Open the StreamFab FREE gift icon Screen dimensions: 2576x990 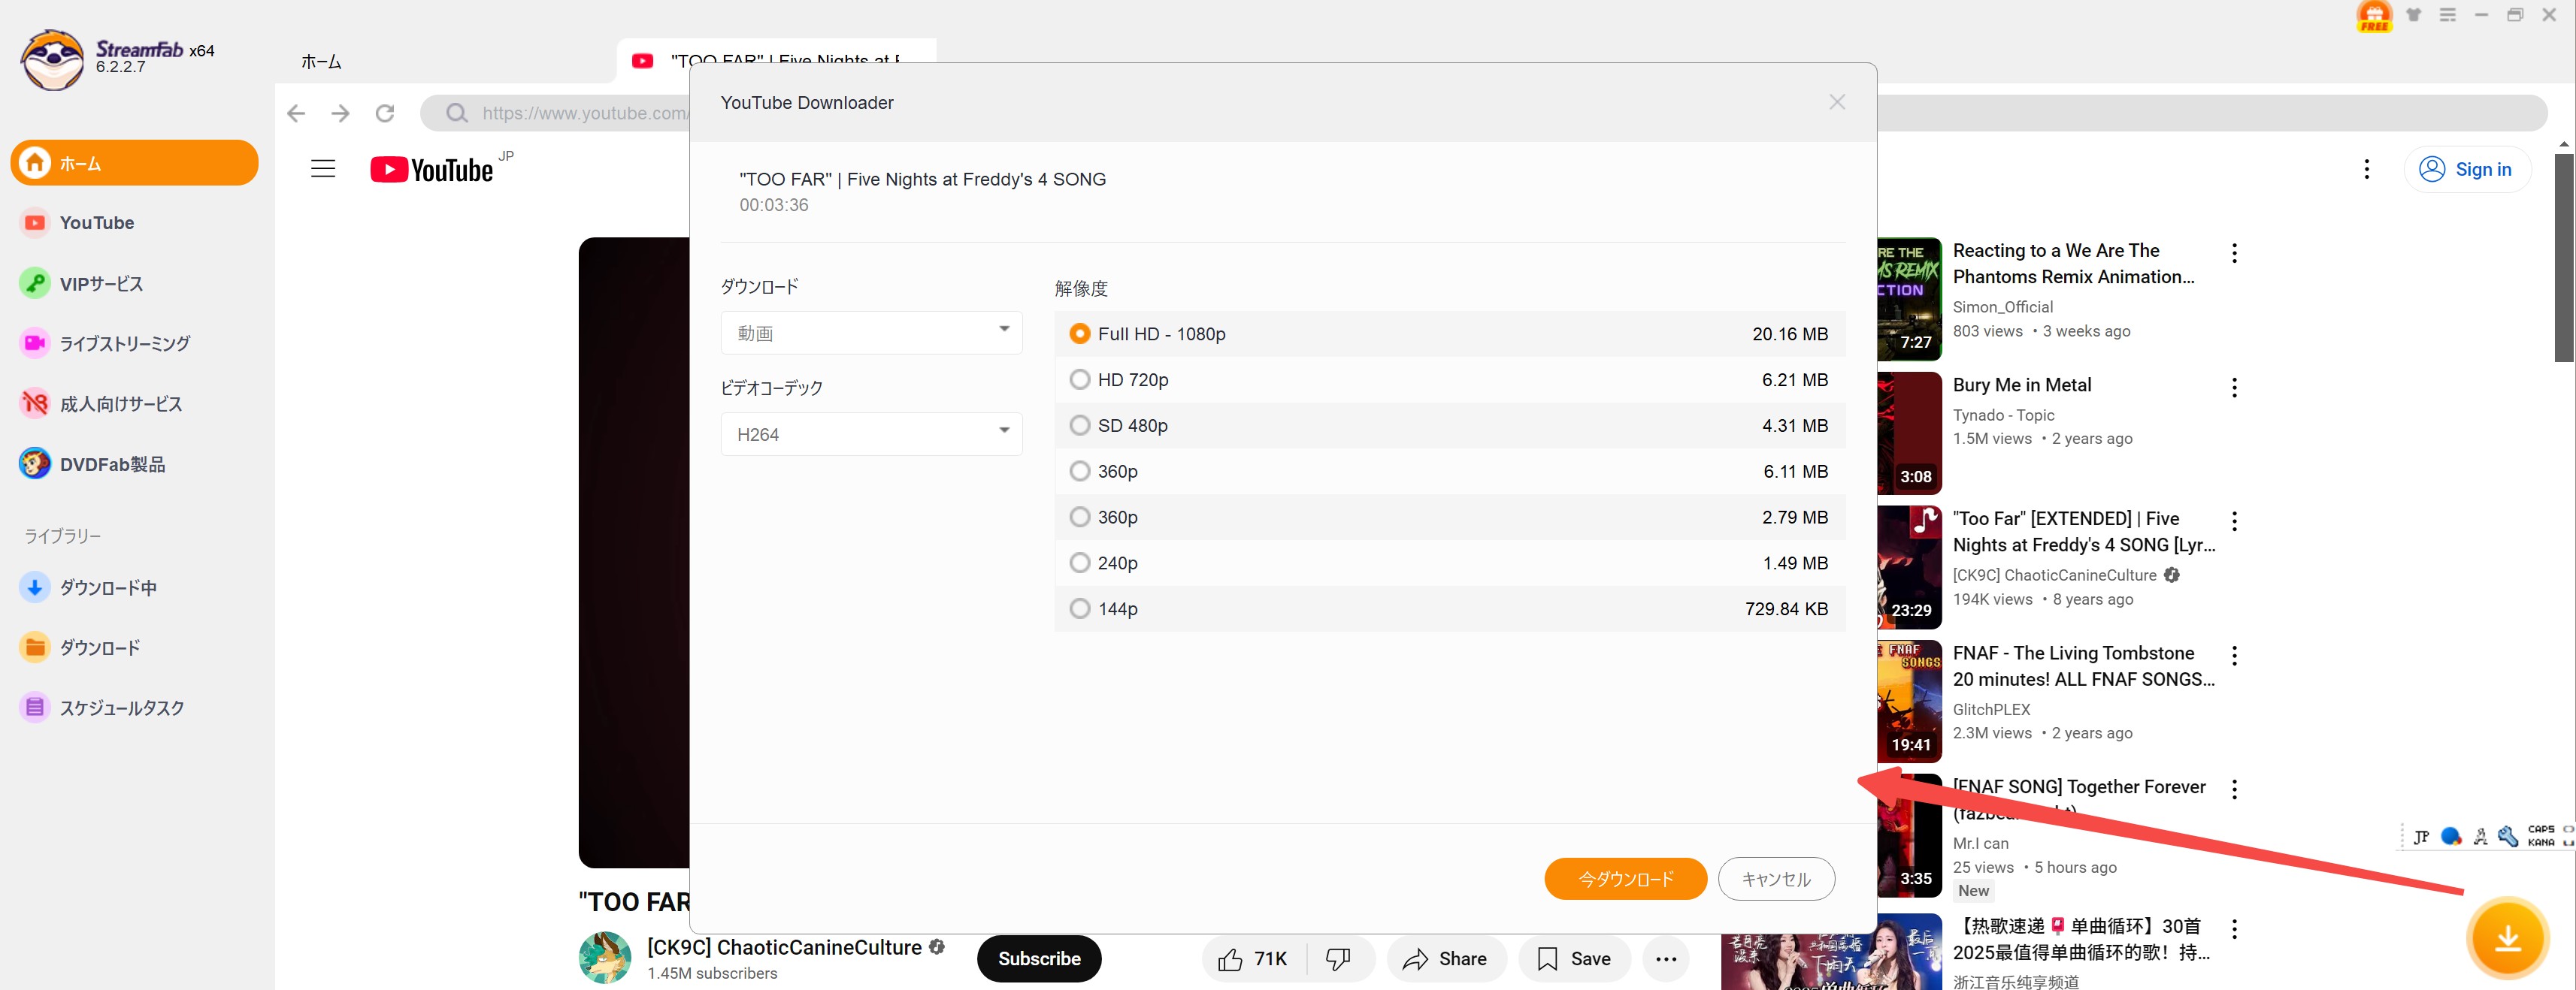[2374, 16]
